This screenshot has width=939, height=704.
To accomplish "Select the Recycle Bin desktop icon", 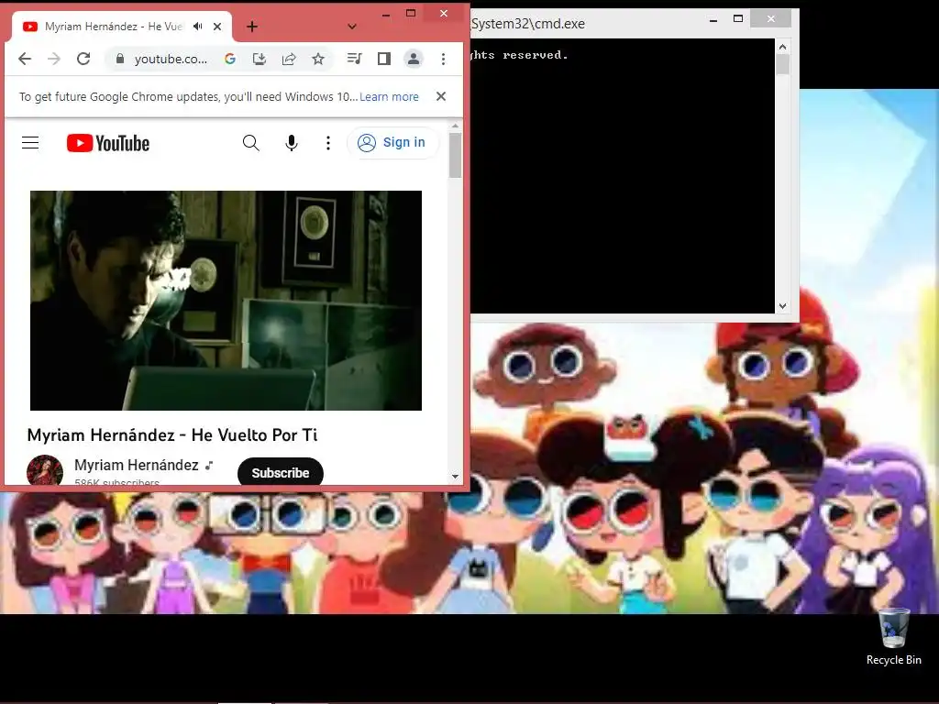I will tap(893, 637).
